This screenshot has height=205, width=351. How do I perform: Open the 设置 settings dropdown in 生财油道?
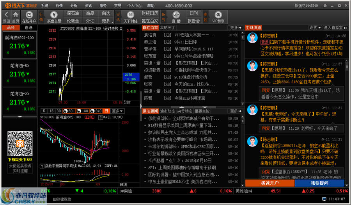[x=315, y=28]
